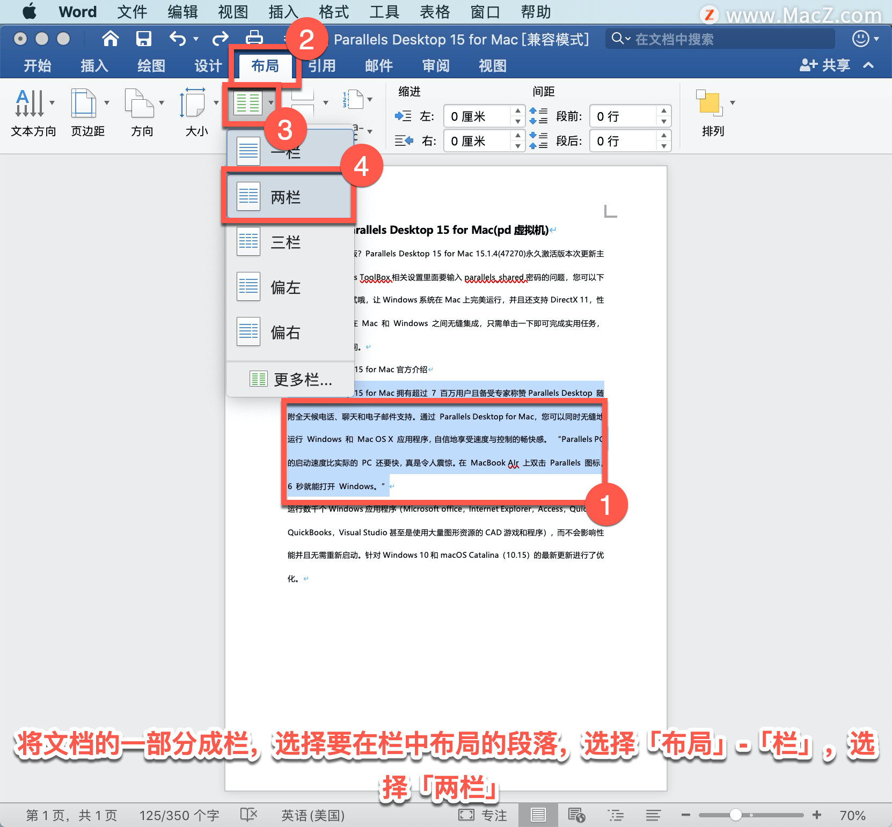This screenshot has height=827, width=892.
Task: Collapse the ribbon with chevron
Action: (868, 65)
